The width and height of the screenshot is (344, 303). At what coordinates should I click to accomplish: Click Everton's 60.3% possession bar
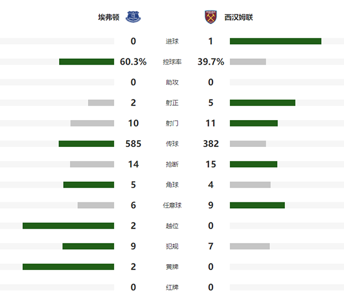(x=87, y=62)
